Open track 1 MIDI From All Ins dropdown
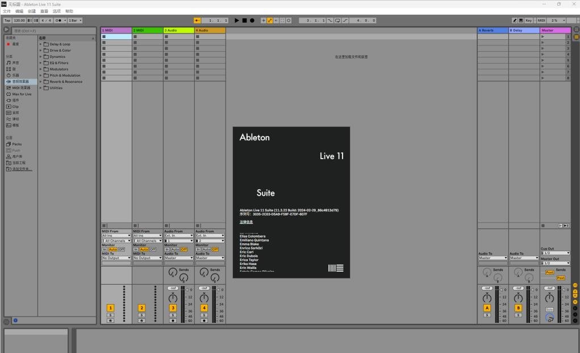The image size is (580, 353). click(x=116, y=236)
